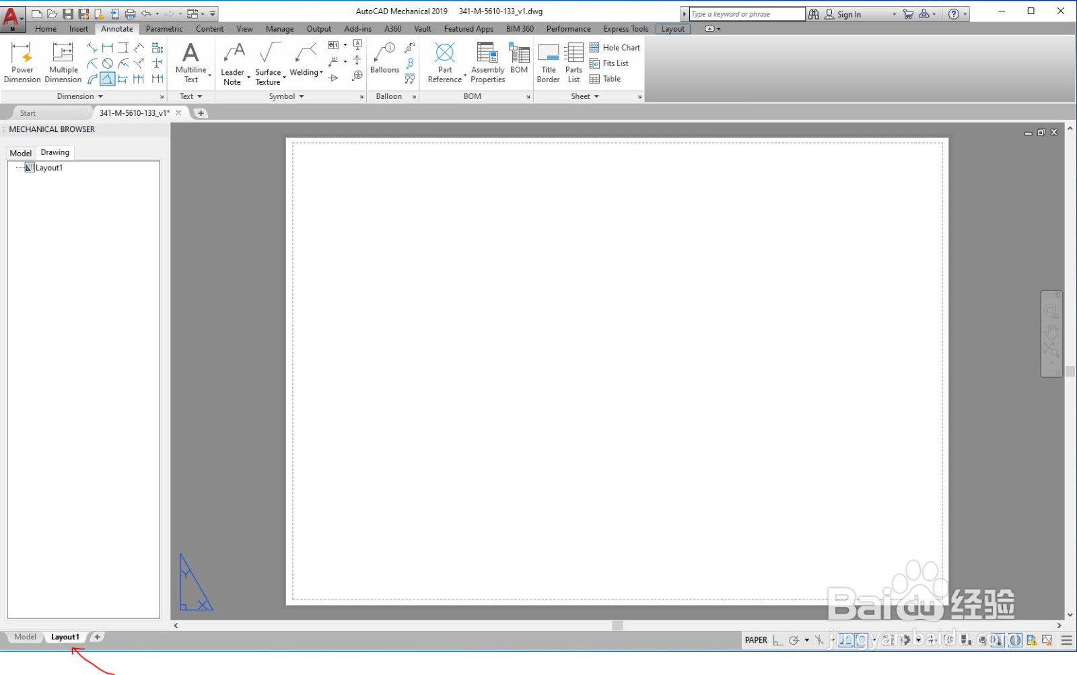
Task: Select the Power Dimension tool
Action: tap(22, 62)
